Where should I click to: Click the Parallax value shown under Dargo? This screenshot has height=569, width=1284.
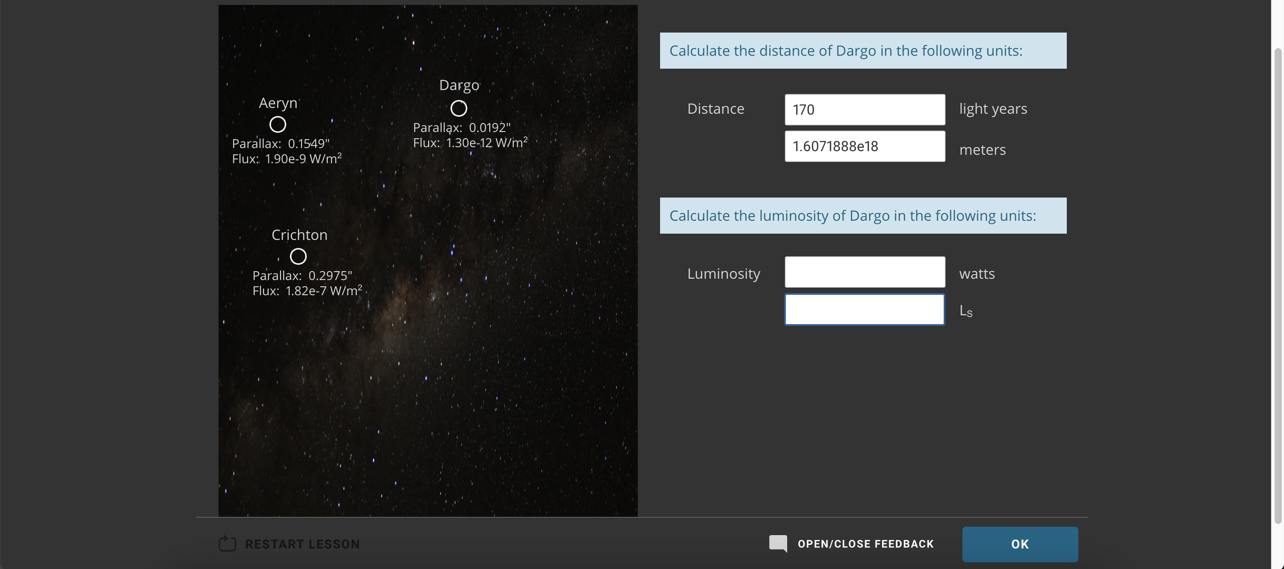coord(461,127)
